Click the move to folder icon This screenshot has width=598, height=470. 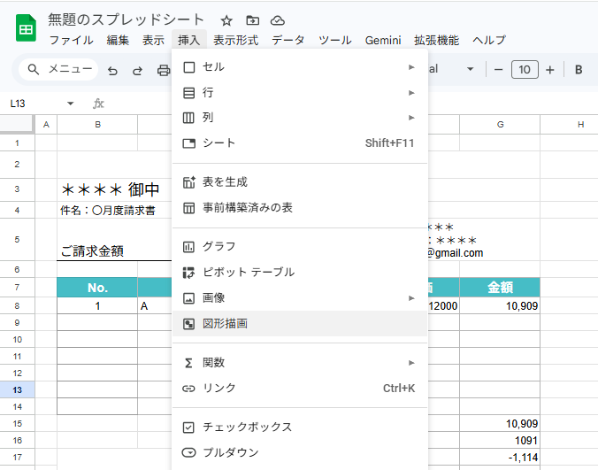pos(252,20)
